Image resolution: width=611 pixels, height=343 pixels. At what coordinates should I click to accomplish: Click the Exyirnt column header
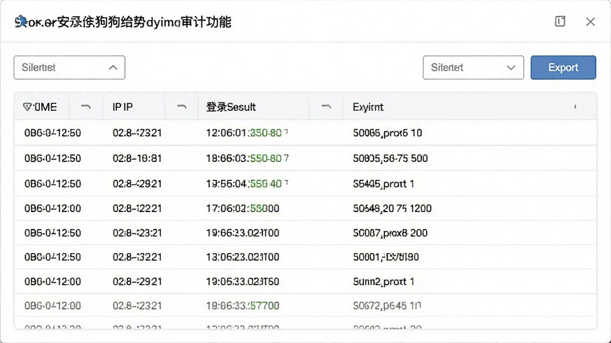click(368, 107)
